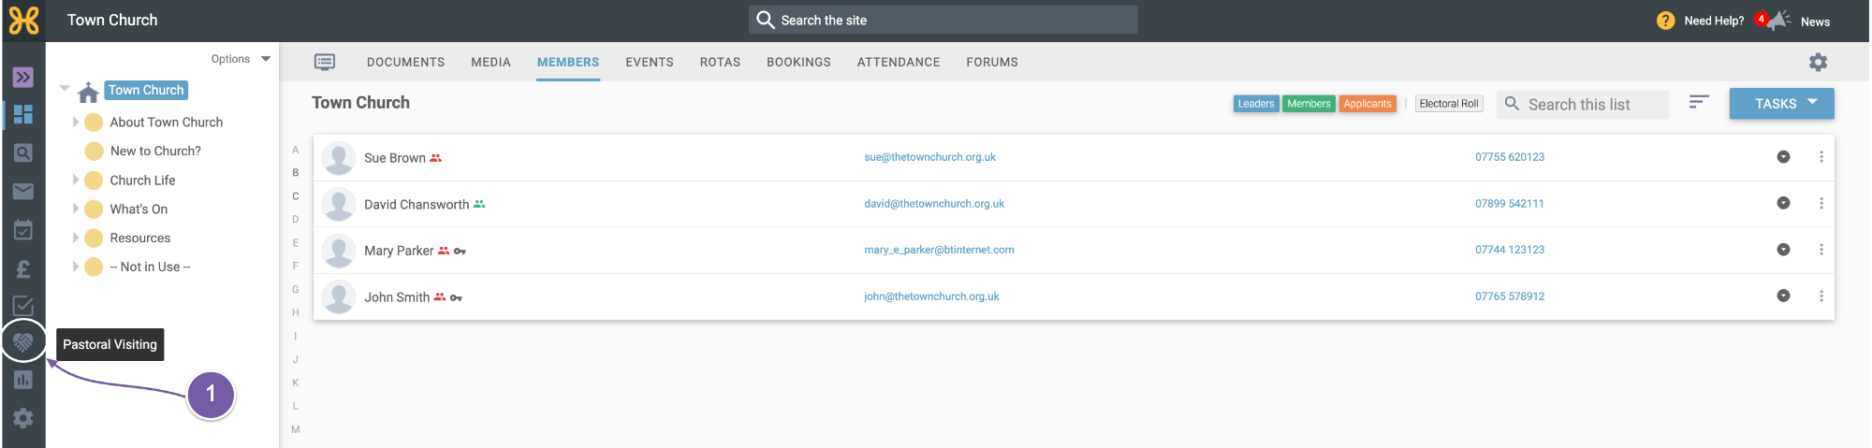Open the Pastoral Visiting heart icon
This screenshot has width=1872, height=448.
(x=23, y=342)
